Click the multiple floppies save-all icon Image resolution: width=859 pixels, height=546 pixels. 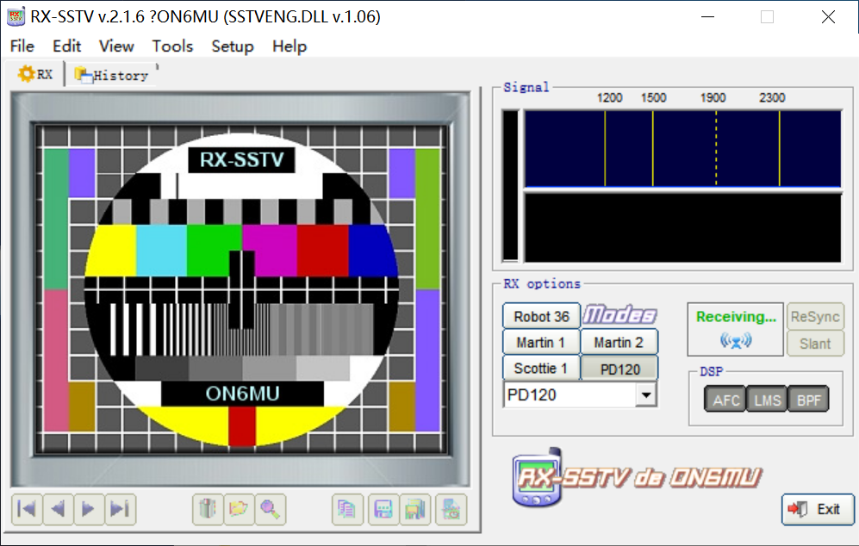pyautogui.click(x=415, y=509)
